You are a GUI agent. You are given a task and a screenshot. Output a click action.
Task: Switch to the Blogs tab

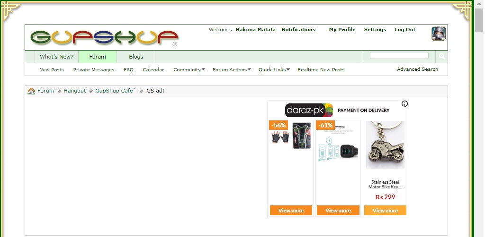coord(136,57)
